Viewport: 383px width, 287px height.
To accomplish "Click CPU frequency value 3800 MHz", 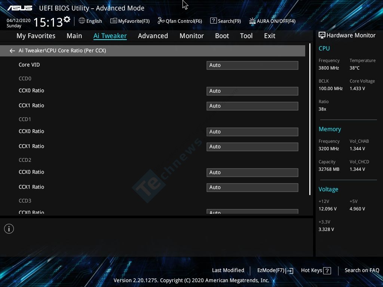I will click(328, 68).
